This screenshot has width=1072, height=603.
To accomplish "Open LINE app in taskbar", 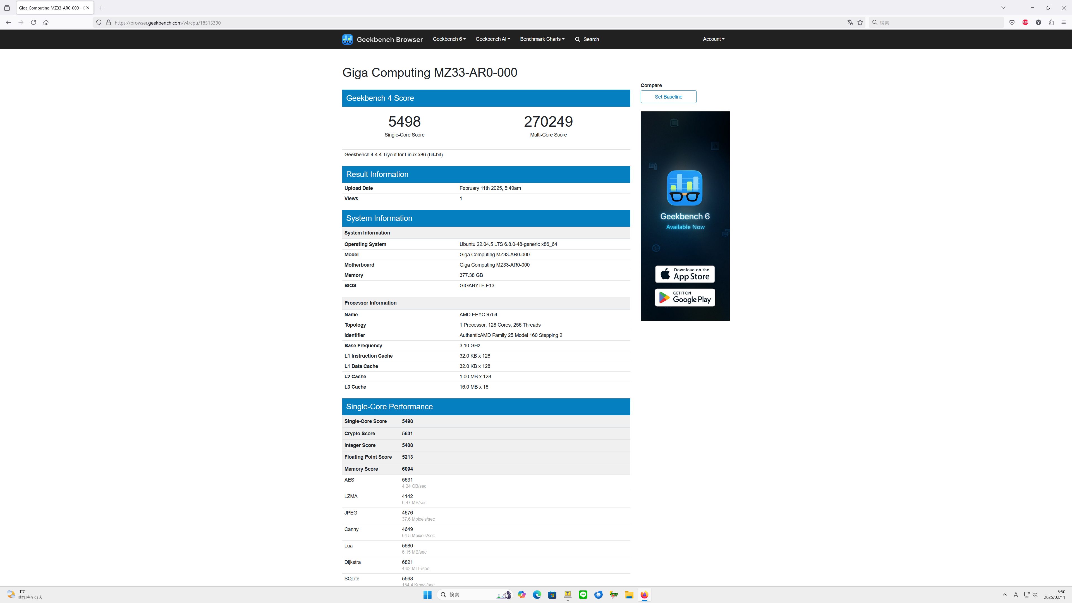I will click(583, 595).
